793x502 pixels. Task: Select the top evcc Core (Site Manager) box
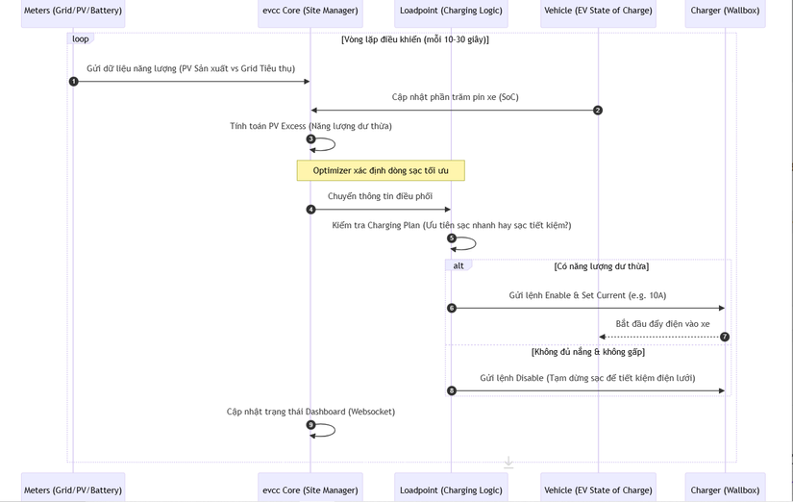point(310,12)
